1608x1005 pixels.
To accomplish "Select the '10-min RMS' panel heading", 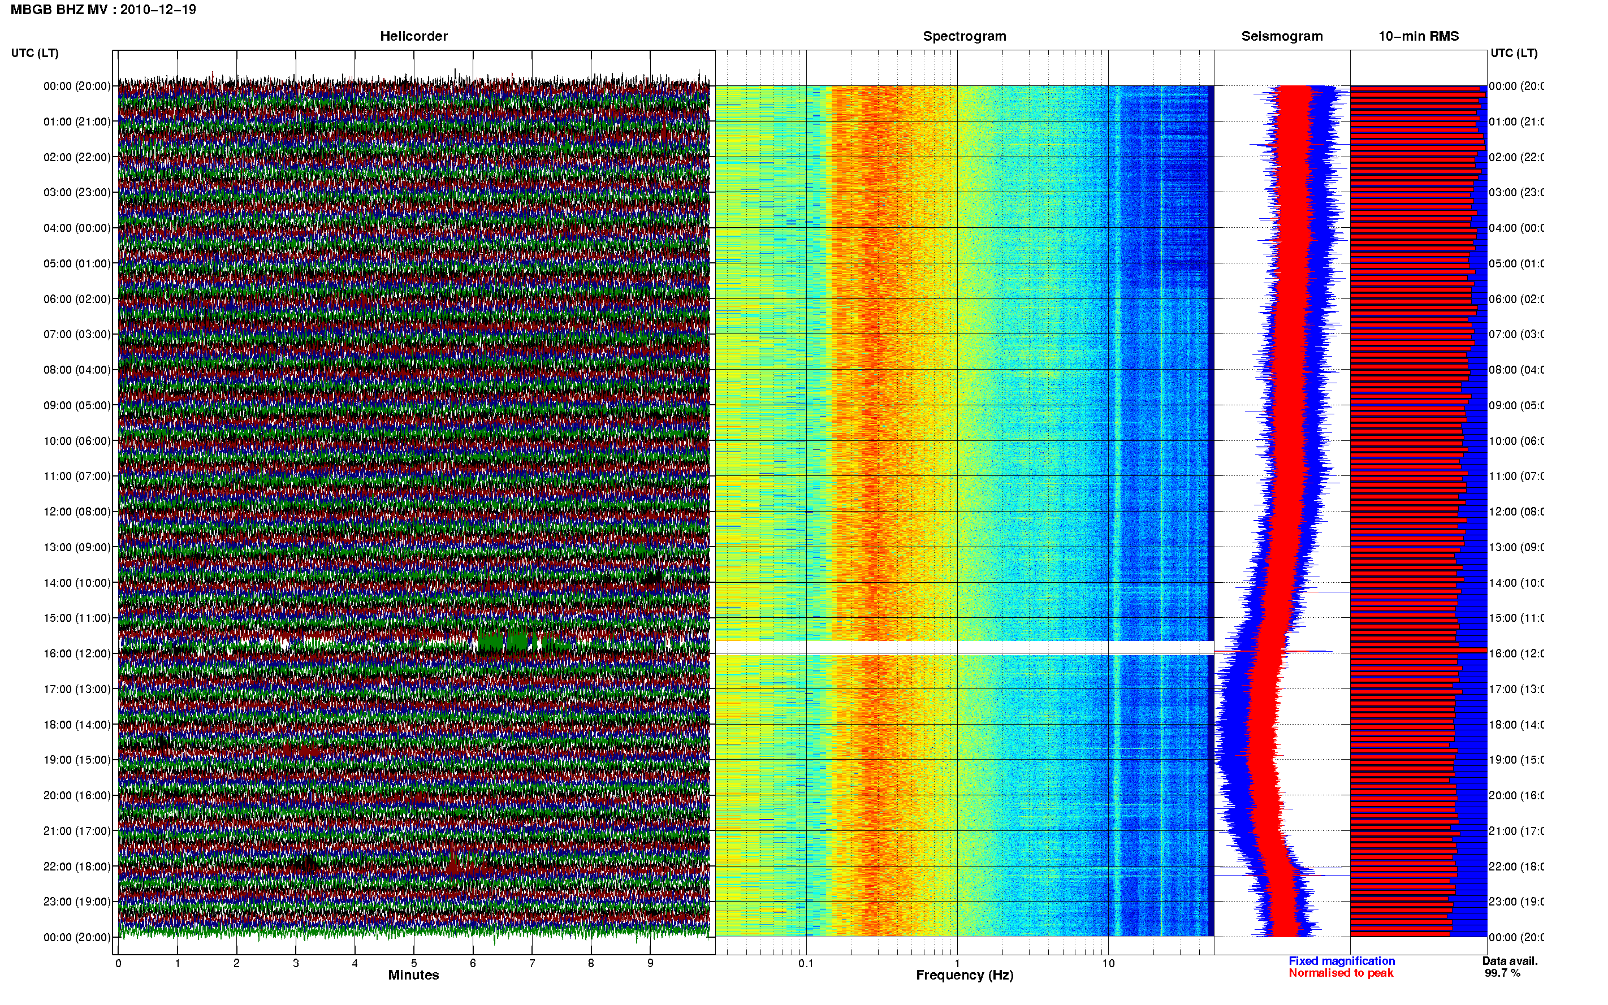I will point(1418,36).
